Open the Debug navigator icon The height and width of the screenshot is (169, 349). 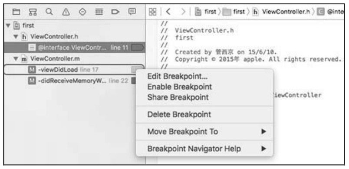(99, 12)
